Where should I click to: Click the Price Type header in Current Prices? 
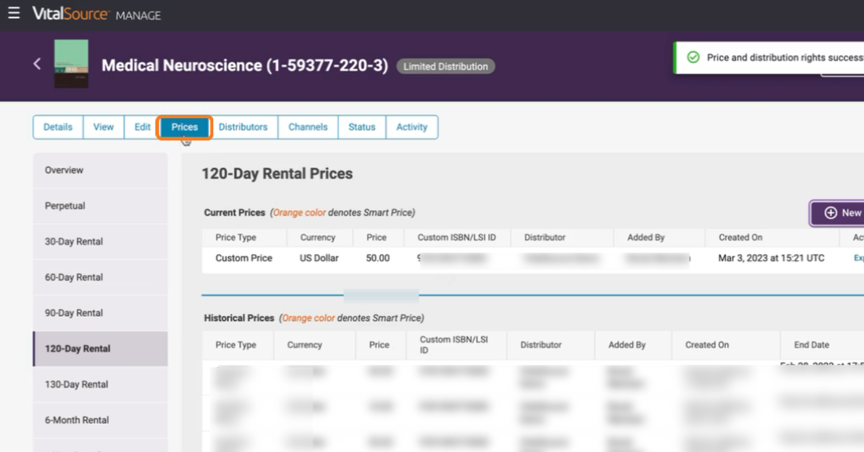point(236,238)
